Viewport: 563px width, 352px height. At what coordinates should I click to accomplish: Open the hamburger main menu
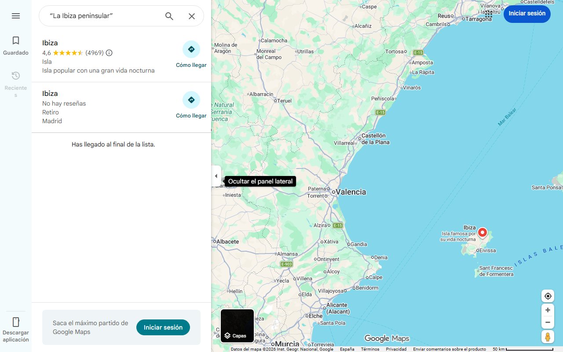16,16
